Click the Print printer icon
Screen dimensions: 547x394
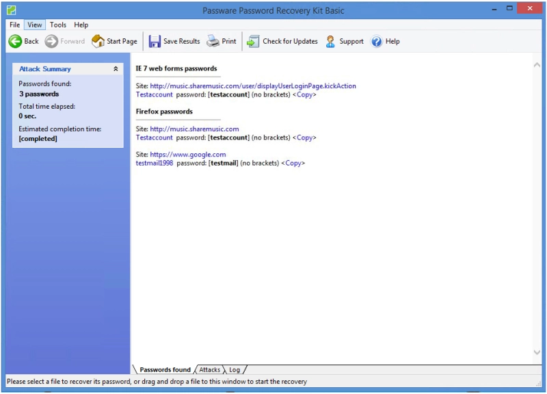213,41
